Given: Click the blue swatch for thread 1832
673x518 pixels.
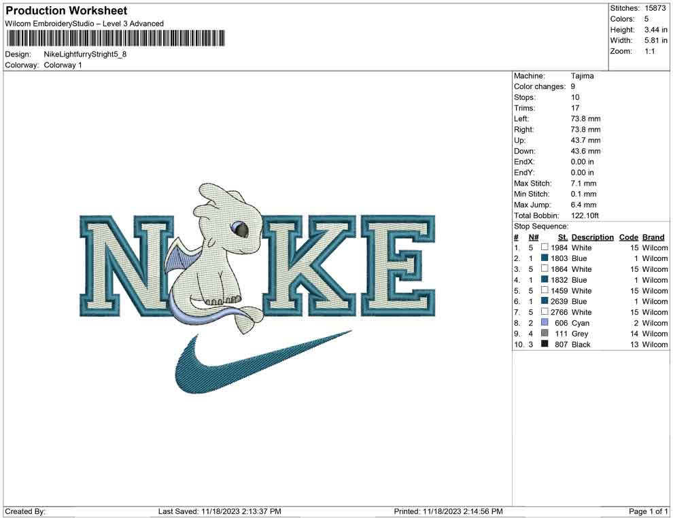Looking at the screenshot, I should (545, 279).
